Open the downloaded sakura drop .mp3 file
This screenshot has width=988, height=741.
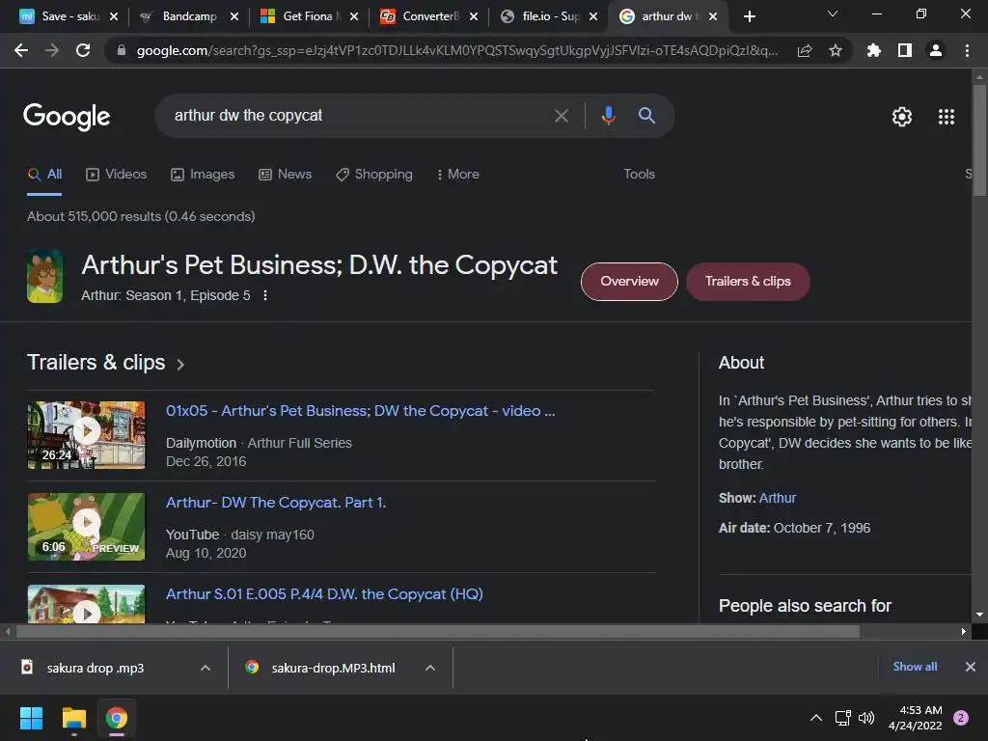[x=95, y=668]
